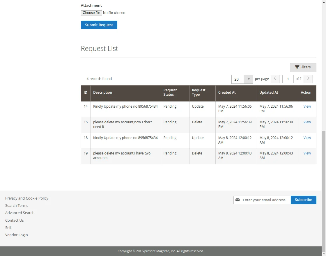Open the Contact Us page
The image size is (326, 256).
coord(14,220)
